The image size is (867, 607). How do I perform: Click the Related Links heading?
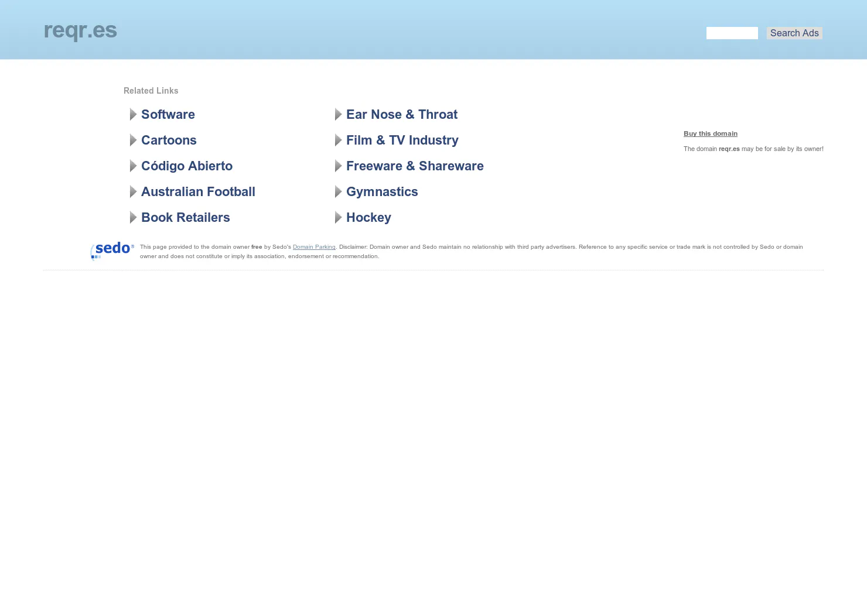[x=151, y=91]
